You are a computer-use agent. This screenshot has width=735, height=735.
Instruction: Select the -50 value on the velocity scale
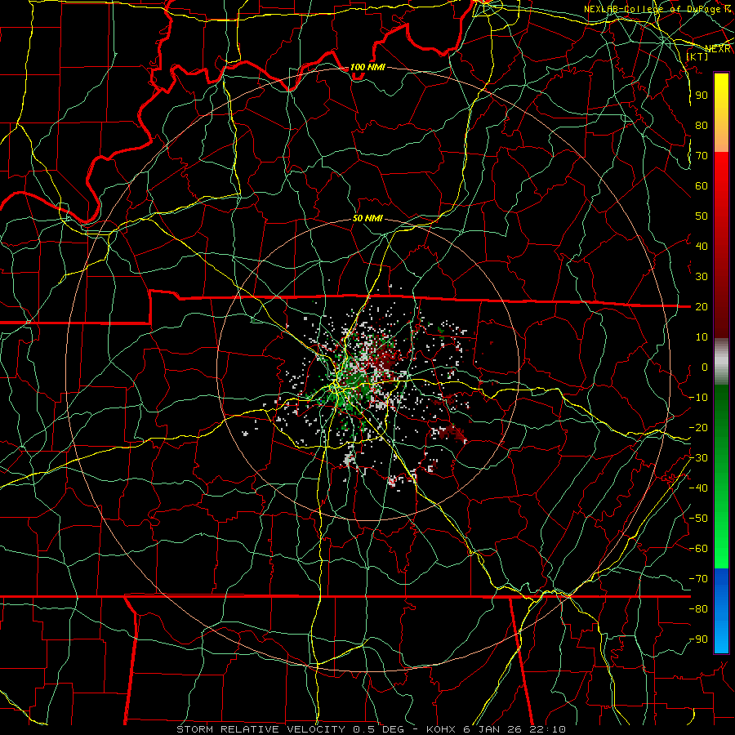(x=699, y=519)
